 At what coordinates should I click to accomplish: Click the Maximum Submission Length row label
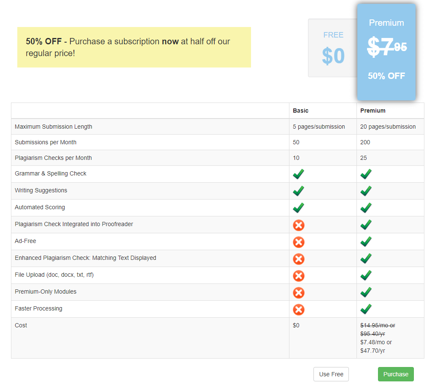54,127
